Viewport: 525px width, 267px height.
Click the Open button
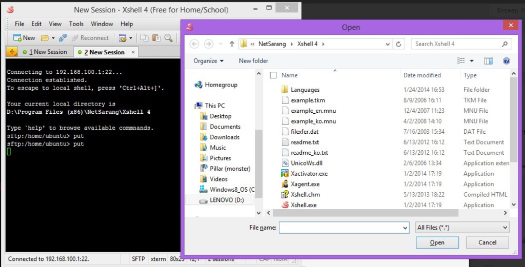(x=437, y=242)
